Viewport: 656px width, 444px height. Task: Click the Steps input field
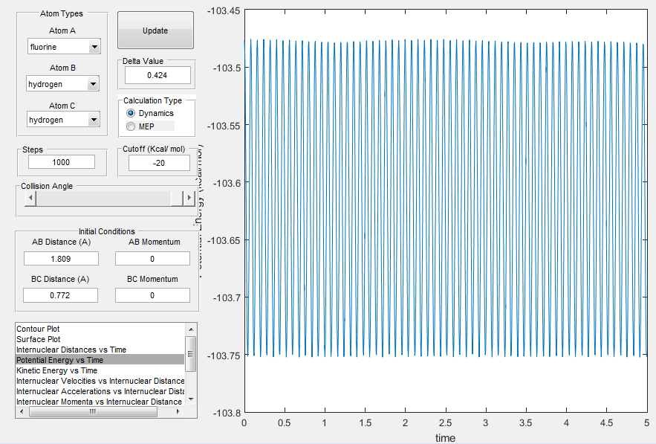pos(62,162)
